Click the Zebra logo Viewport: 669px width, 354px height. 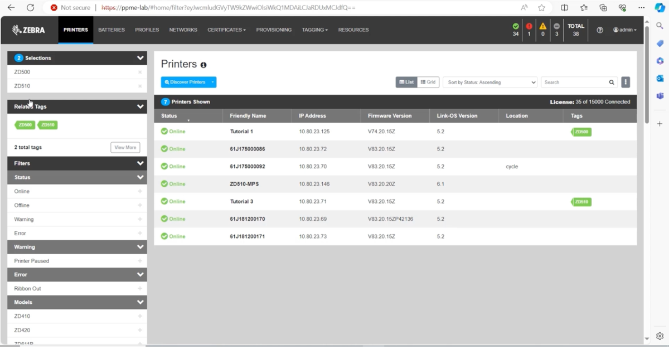[x=29, y=30]
